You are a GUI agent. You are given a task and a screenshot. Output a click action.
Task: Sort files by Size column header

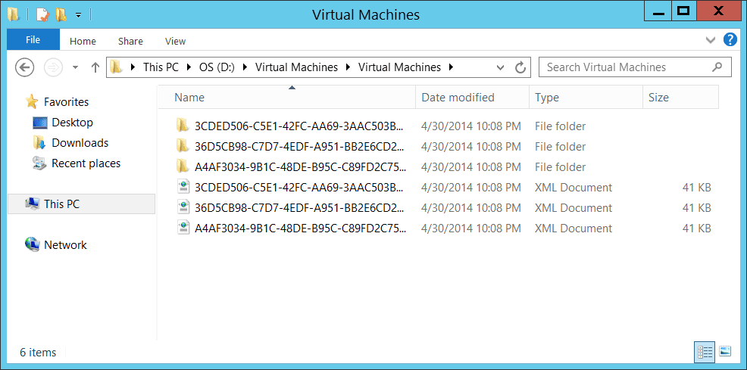click(x=658, y=98)
